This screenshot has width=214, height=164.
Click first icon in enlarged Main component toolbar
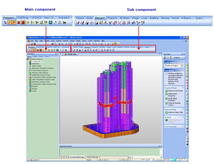pos(5,23)
